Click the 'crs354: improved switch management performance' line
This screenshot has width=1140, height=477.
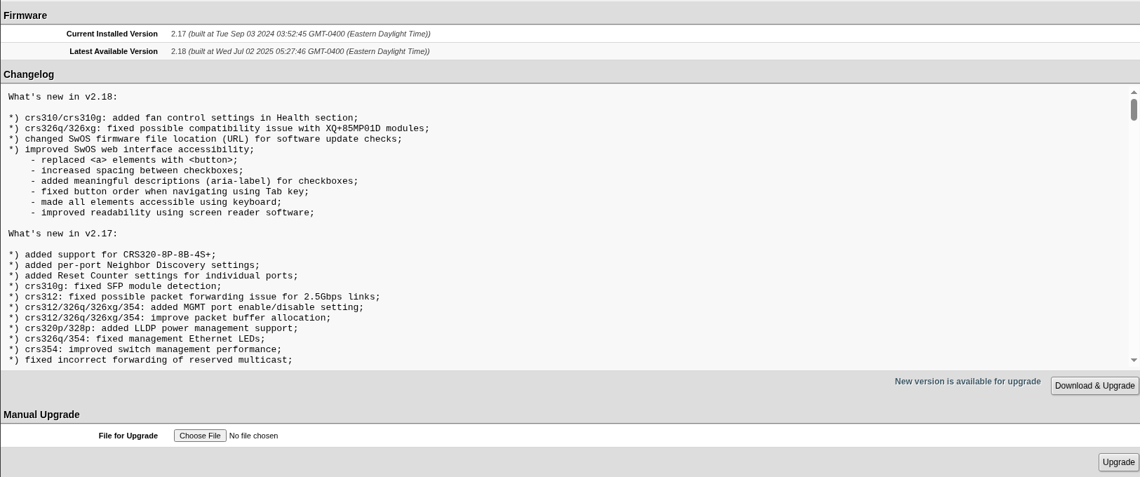click(145, 349)
